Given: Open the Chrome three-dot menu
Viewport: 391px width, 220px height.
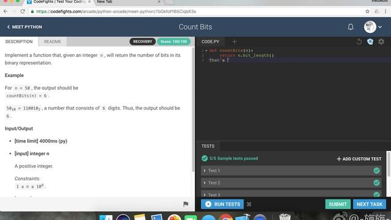Looking at the screenshot, I should pyautogui.click(x=386, y=12).
